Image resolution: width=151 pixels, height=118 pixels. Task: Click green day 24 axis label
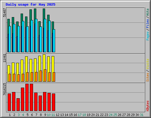111,115
